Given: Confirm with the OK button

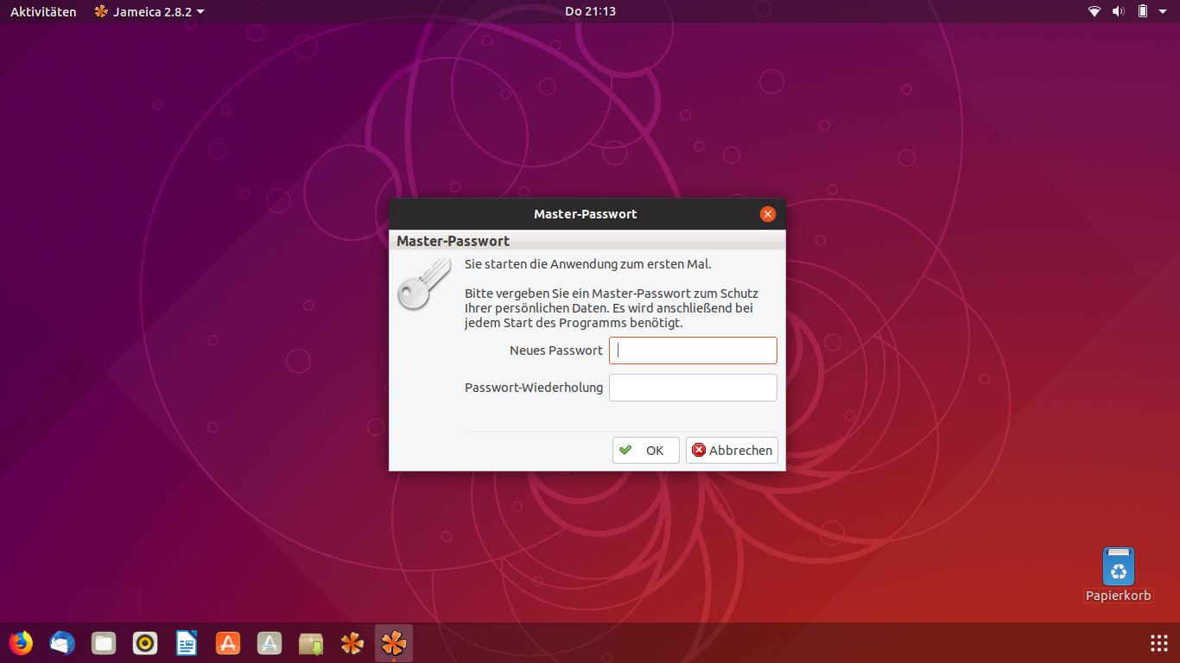Looking at the screenshot, I should 646,451.
